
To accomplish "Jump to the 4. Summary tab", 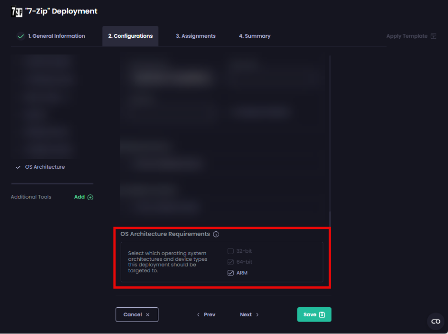I will [x=254, y=36].
